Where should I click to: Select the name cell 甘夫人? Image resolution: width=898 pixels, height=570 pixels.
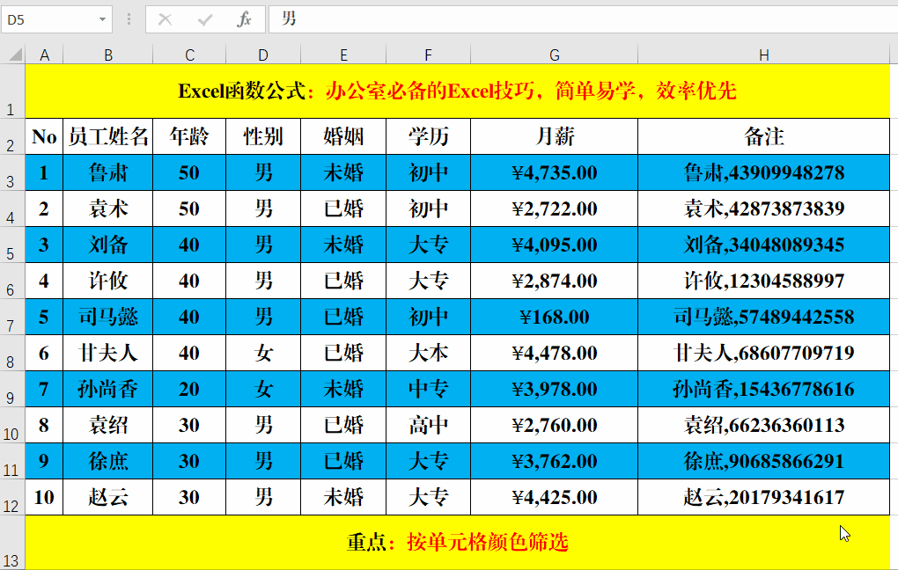click(x=108, y=353)
